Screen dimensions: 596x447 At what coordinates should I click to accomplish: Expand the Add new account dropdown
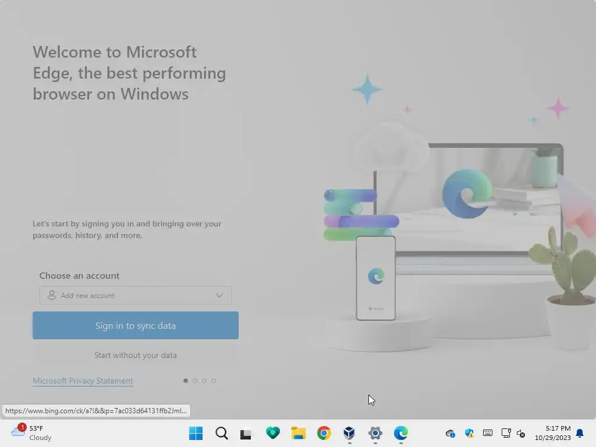[x=135, y=295]
